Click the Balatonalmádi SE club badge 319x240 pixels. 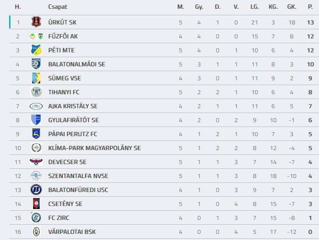point(36,64)
